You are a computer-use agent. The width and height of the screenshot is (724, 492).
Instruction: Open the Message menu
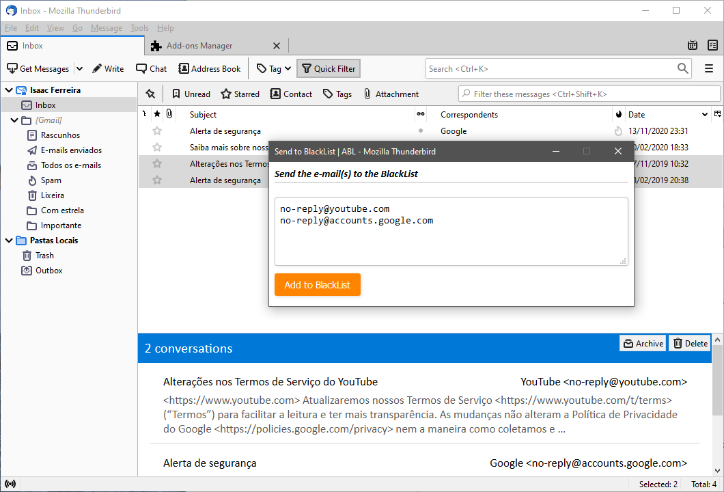107,28
